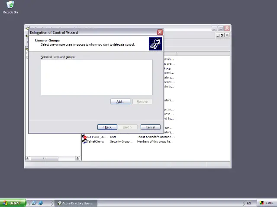Screen dimensions: 277x207
Task: Open the Windows Start menu
Action: tap(12, 203)
